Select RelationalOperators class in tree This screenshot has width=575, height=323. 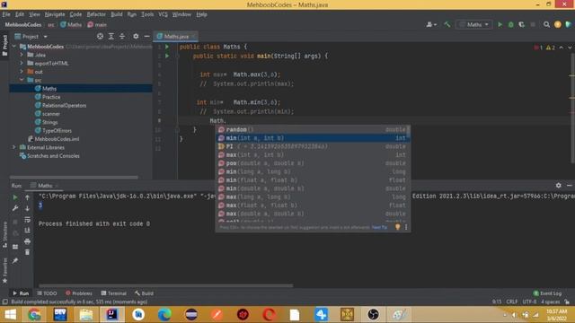[64, 106]
